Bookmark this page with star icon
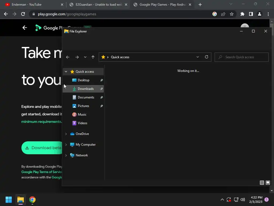274x206 pixels. point(232,14)
